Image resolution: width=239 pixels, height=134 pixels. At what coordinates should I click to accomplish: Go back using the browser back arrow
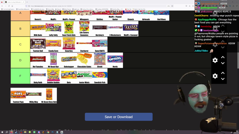2,6
